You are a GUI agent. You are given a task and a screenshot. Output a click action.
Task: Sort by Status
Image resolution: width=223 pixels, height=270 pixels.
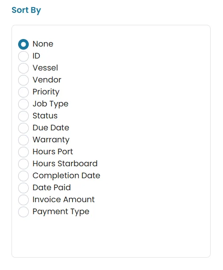tap(23, 116)
